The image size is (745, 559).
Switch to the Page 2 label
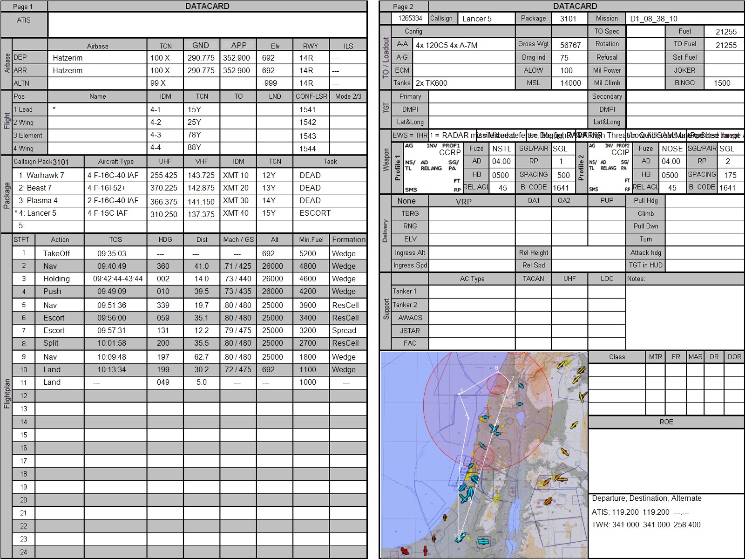403,7
